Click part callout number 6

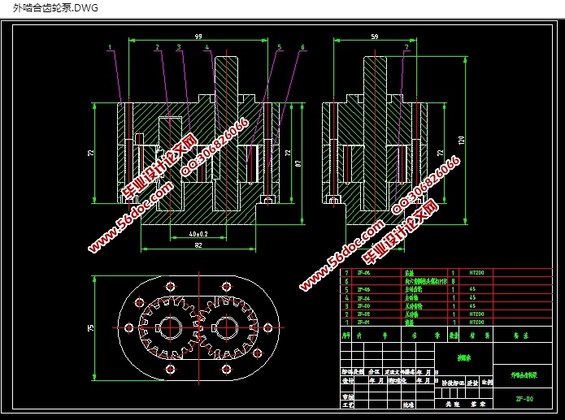pyautogui.click(x=302, y=48)
